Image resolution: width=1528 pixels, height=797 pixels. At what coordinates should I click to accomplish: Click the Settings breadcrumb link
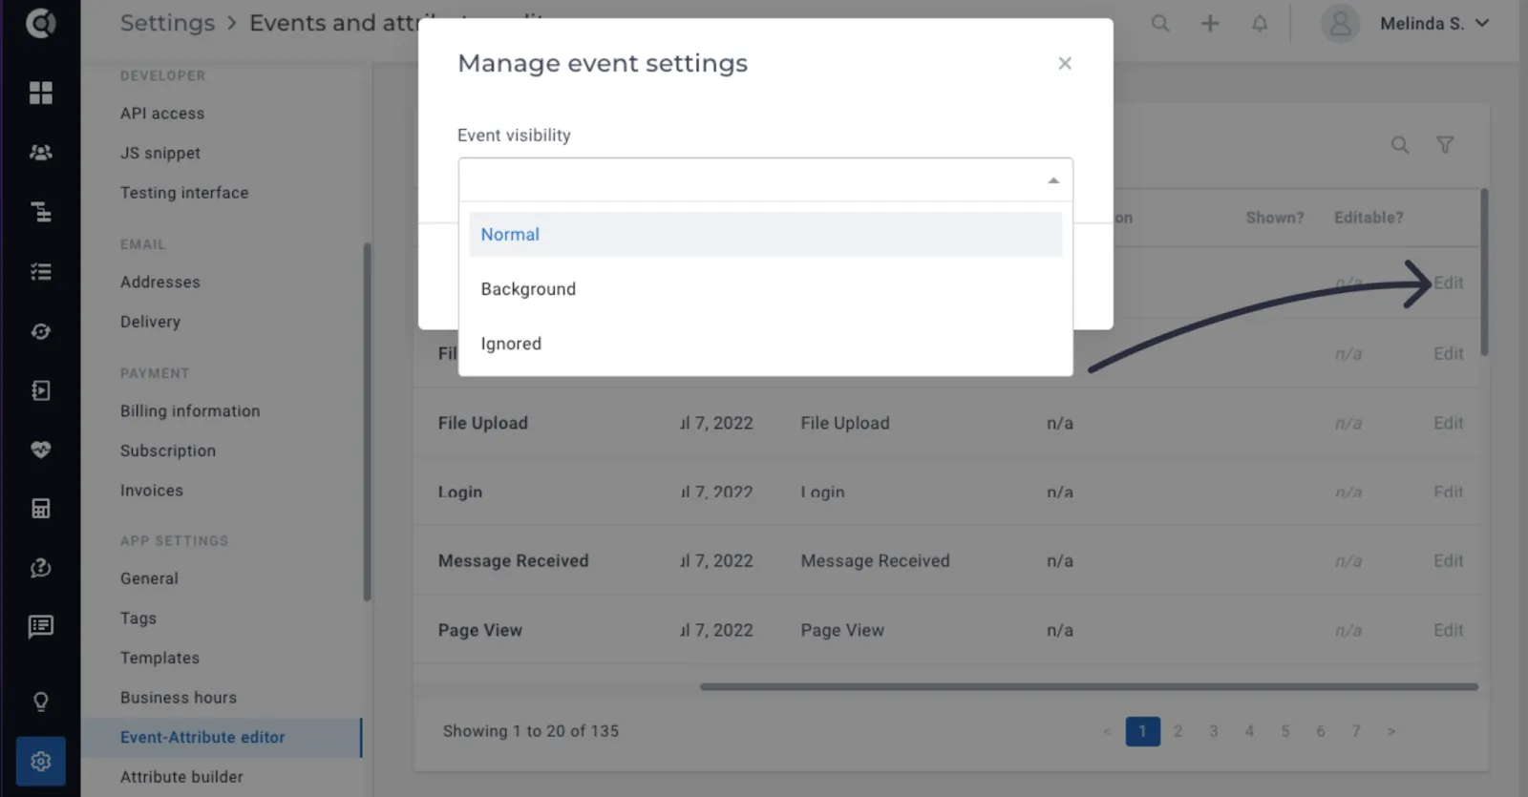click(168, 23)
